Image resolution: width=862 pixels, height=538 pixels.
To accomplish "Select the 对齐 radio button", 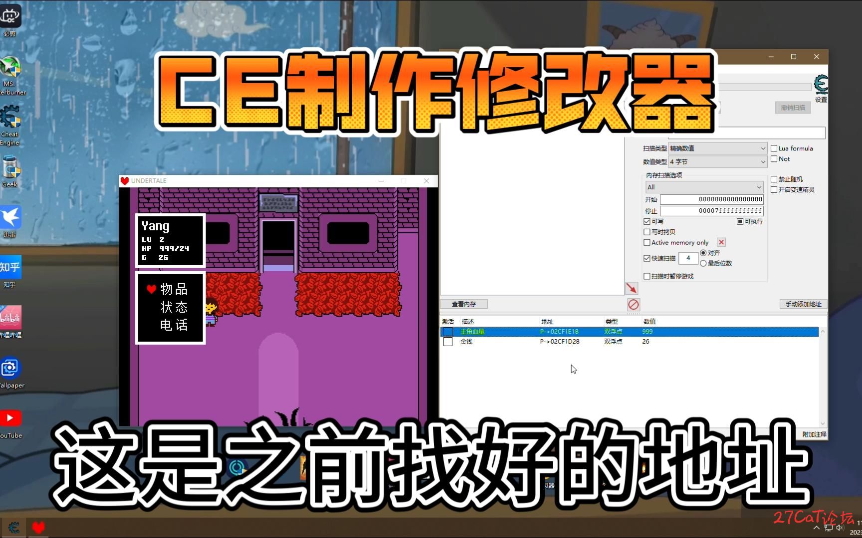I will pyautogui.click(x=703, y=253).
